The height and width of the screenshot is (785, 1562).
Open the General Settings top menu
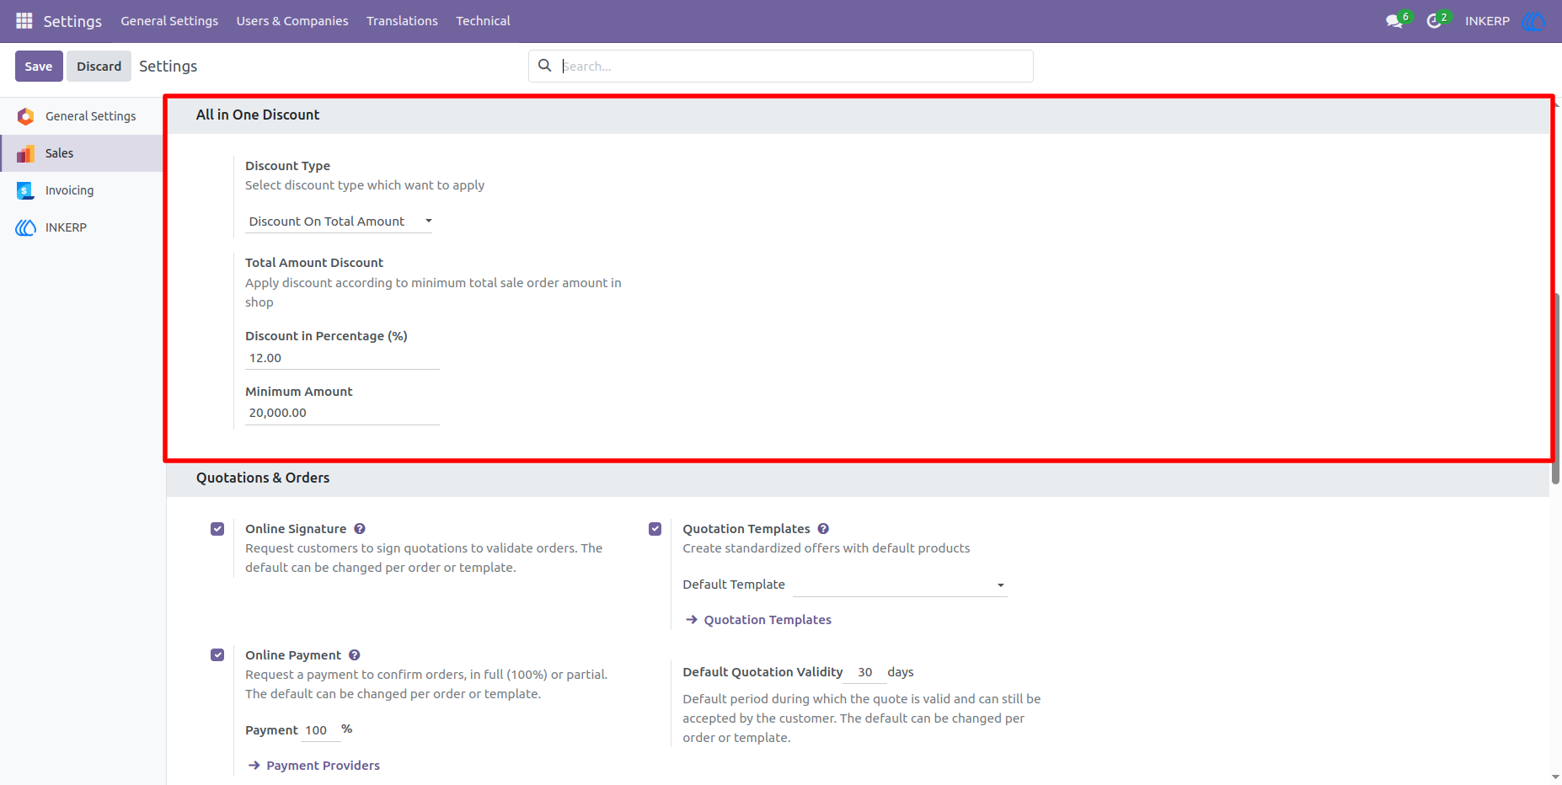[x=169, y=21]
